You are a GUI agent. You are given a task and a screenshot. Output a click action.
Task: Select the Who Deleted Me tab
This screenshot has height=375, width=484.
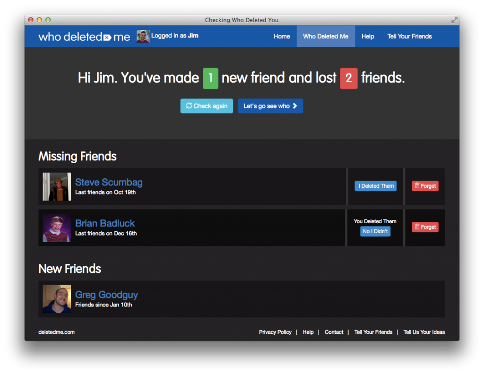326,36
